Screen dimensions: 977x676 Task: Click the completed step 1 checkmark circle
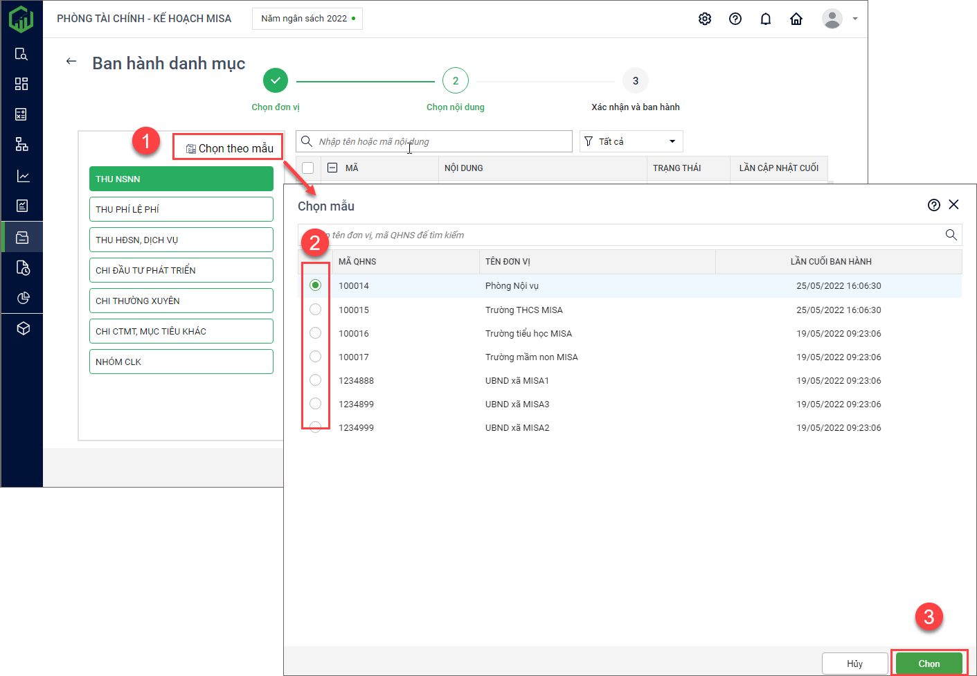click(x=276, y=80)
